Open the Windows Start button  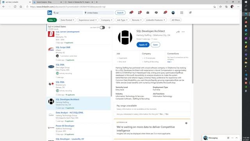click(246, 2)
